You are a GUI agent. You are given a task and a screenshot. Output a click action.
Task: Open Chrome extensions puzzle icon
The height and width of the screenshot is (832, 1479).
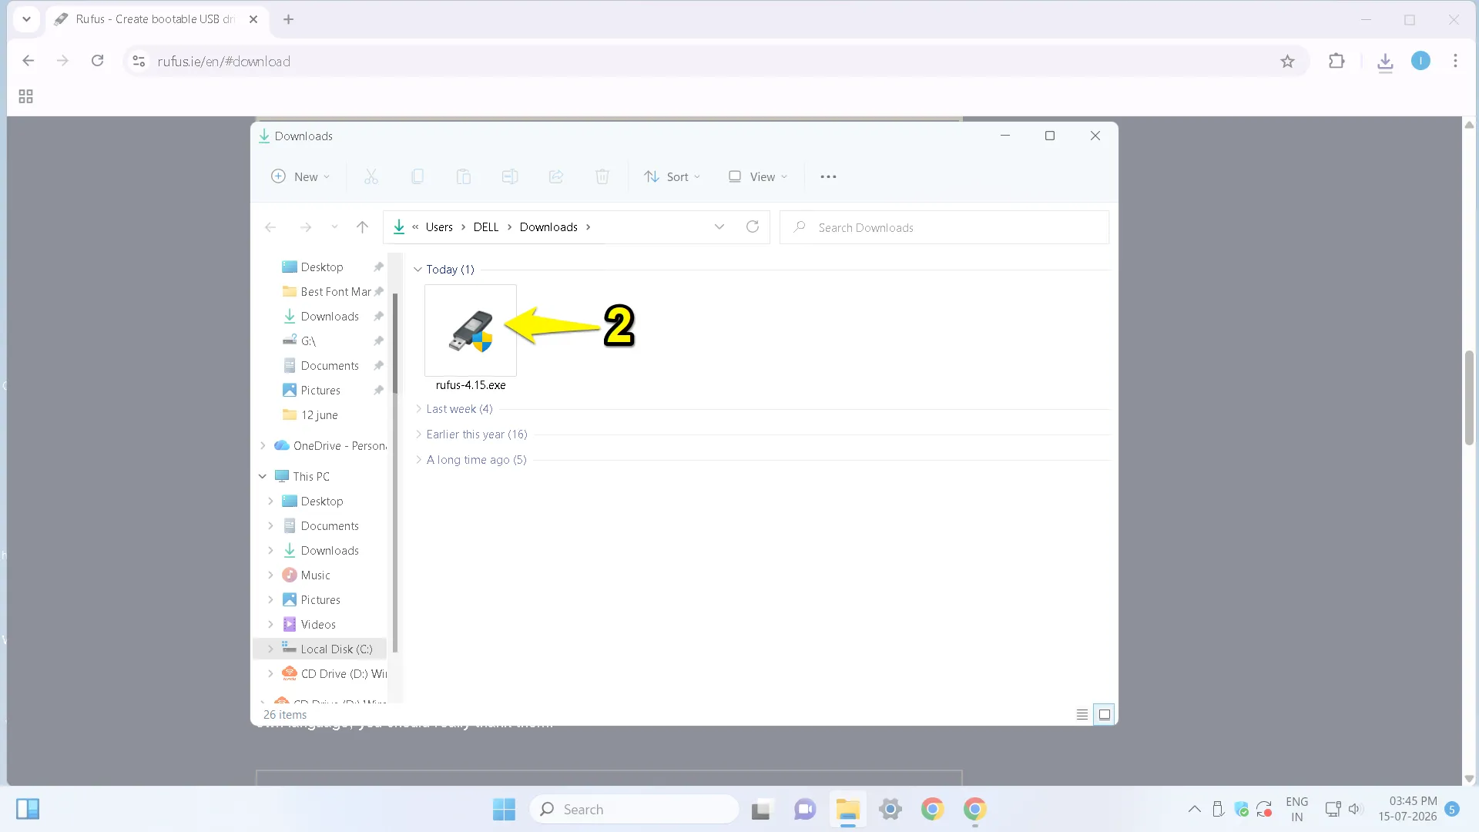tap(1336, 61)
